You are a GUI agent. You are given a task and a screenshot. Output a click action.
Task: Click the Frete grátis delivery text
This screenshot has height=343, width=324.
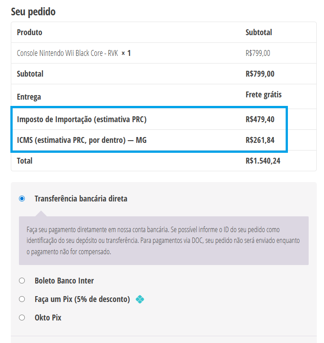point(264,95)
